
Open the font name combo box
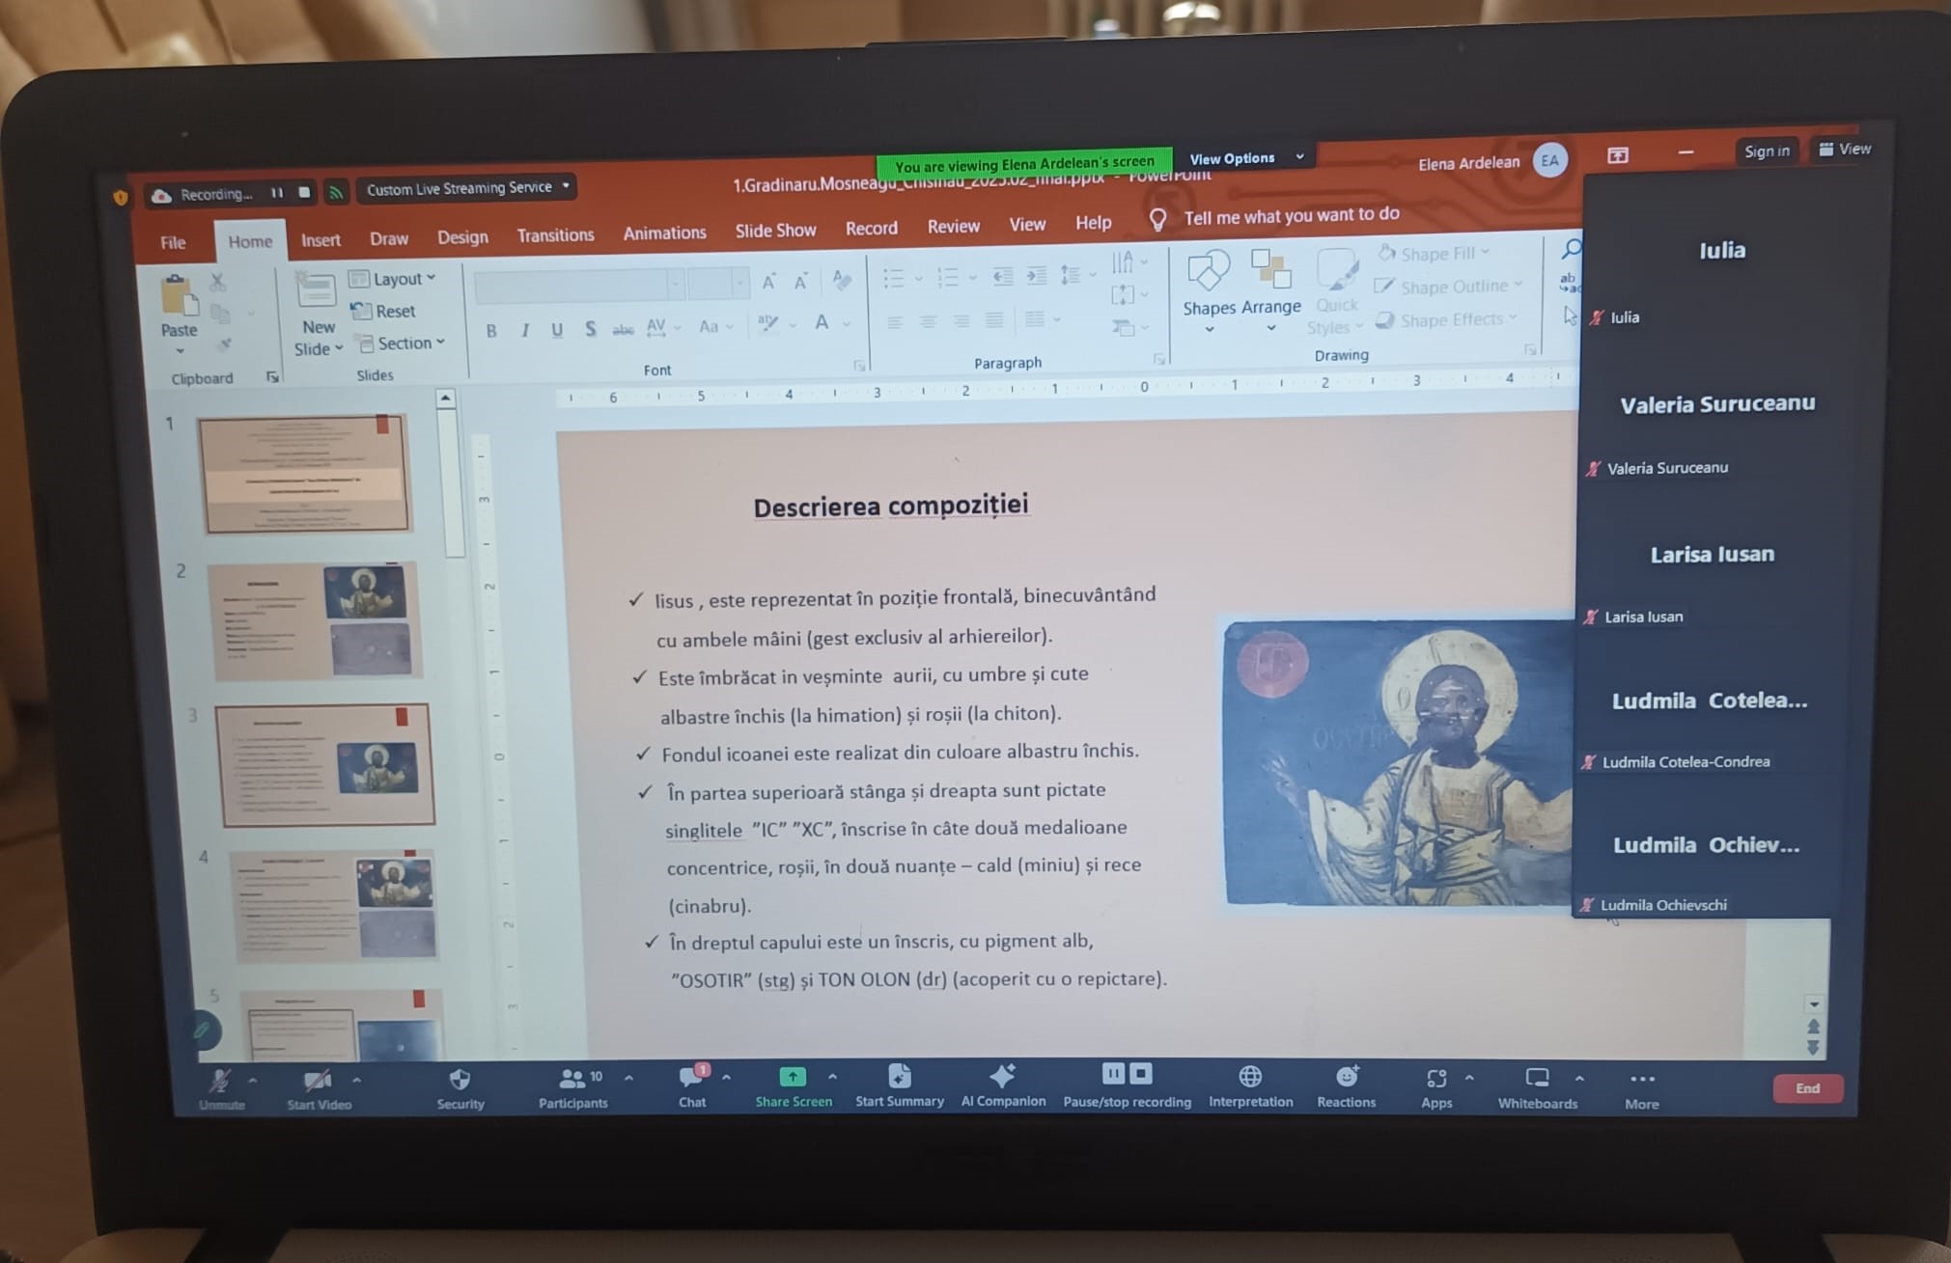point(580,286)
